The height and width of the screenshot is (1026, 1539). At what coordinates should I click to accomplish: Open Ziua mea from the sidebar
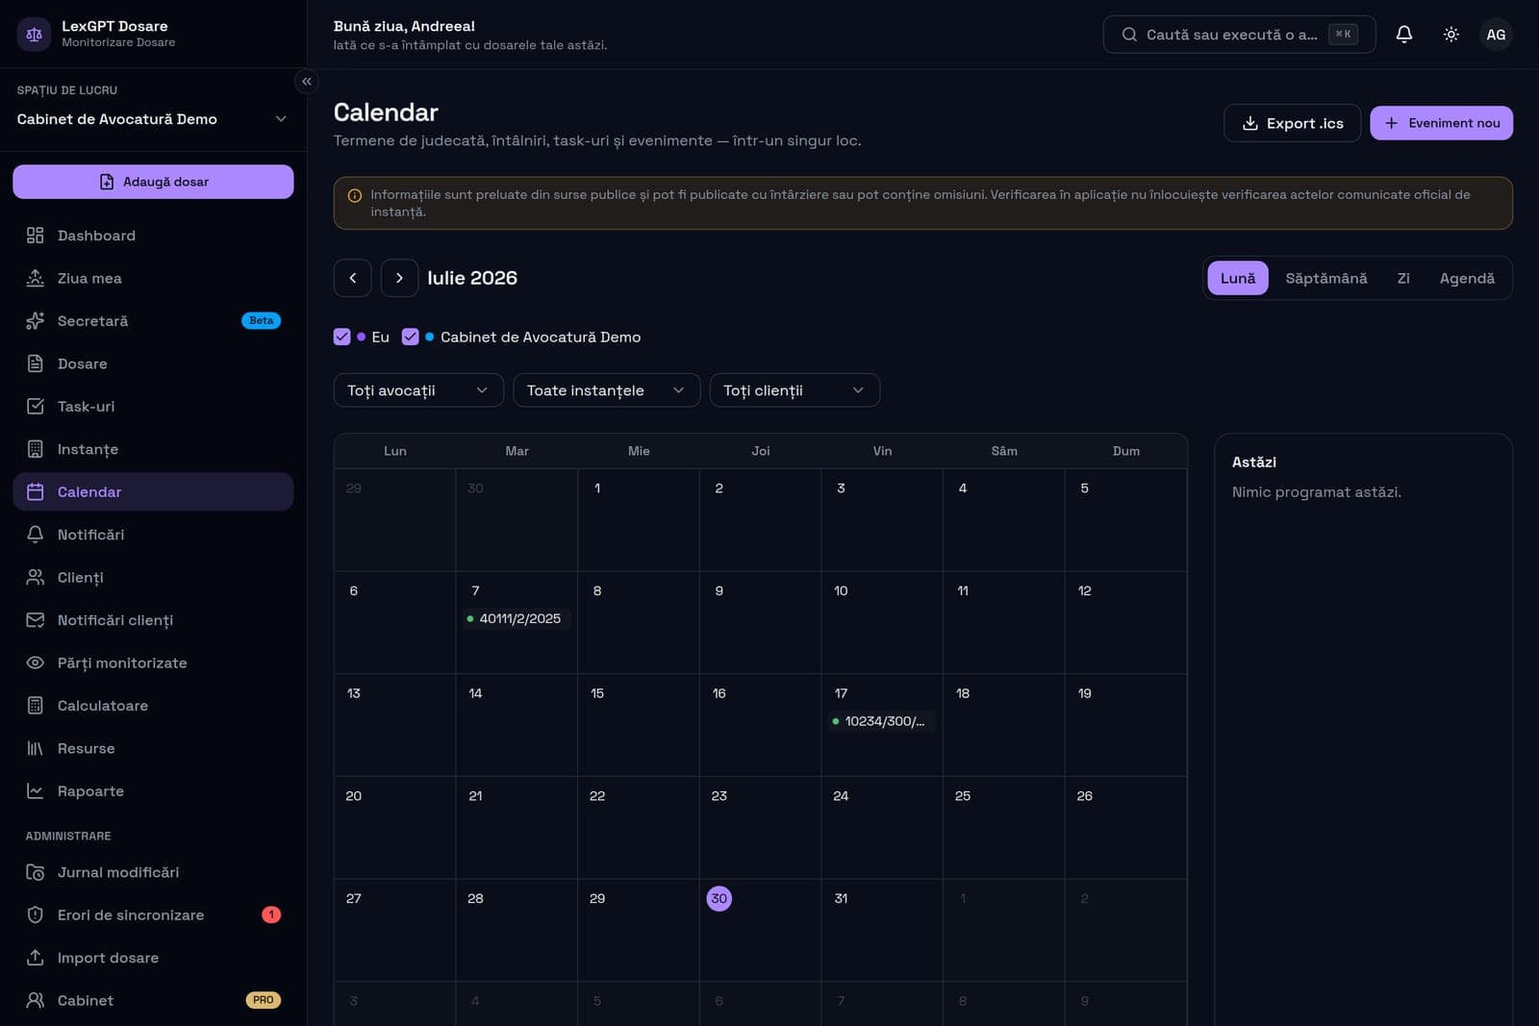[153, 278]
